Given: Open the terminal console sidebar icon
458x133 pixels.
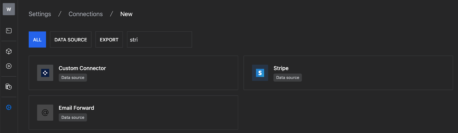Looking at the screenshot, I should click(9, 31).
